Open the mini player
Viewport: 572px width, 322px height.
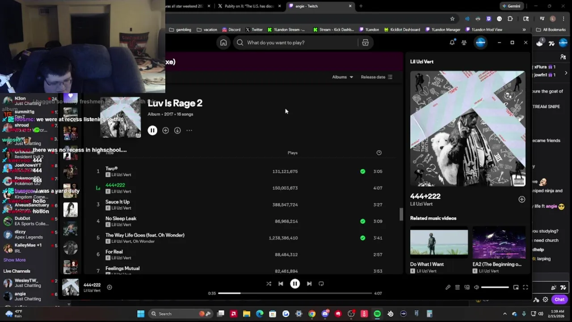coord(516,287)
